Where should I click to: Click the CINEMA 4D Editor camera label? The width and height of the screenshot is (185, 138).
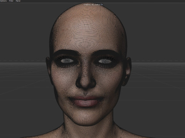coord(92,5)
